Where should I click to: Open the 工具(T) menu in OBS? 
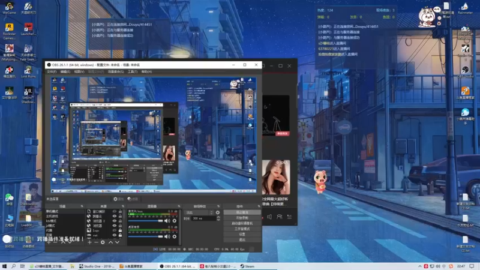tap(133, 71)
